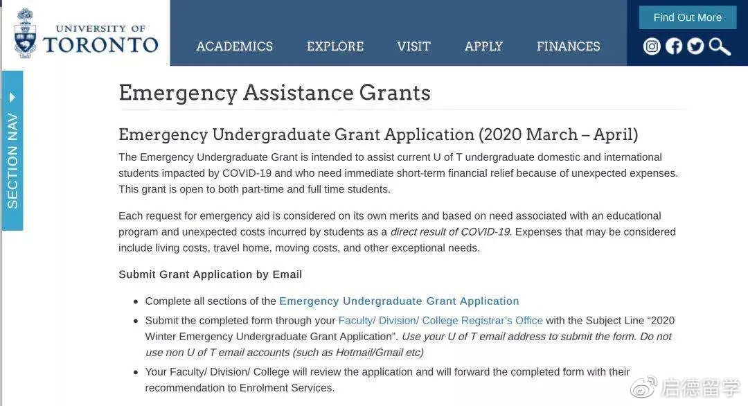Open the Visit menu
748x406 pixels.
coord(413,46)
